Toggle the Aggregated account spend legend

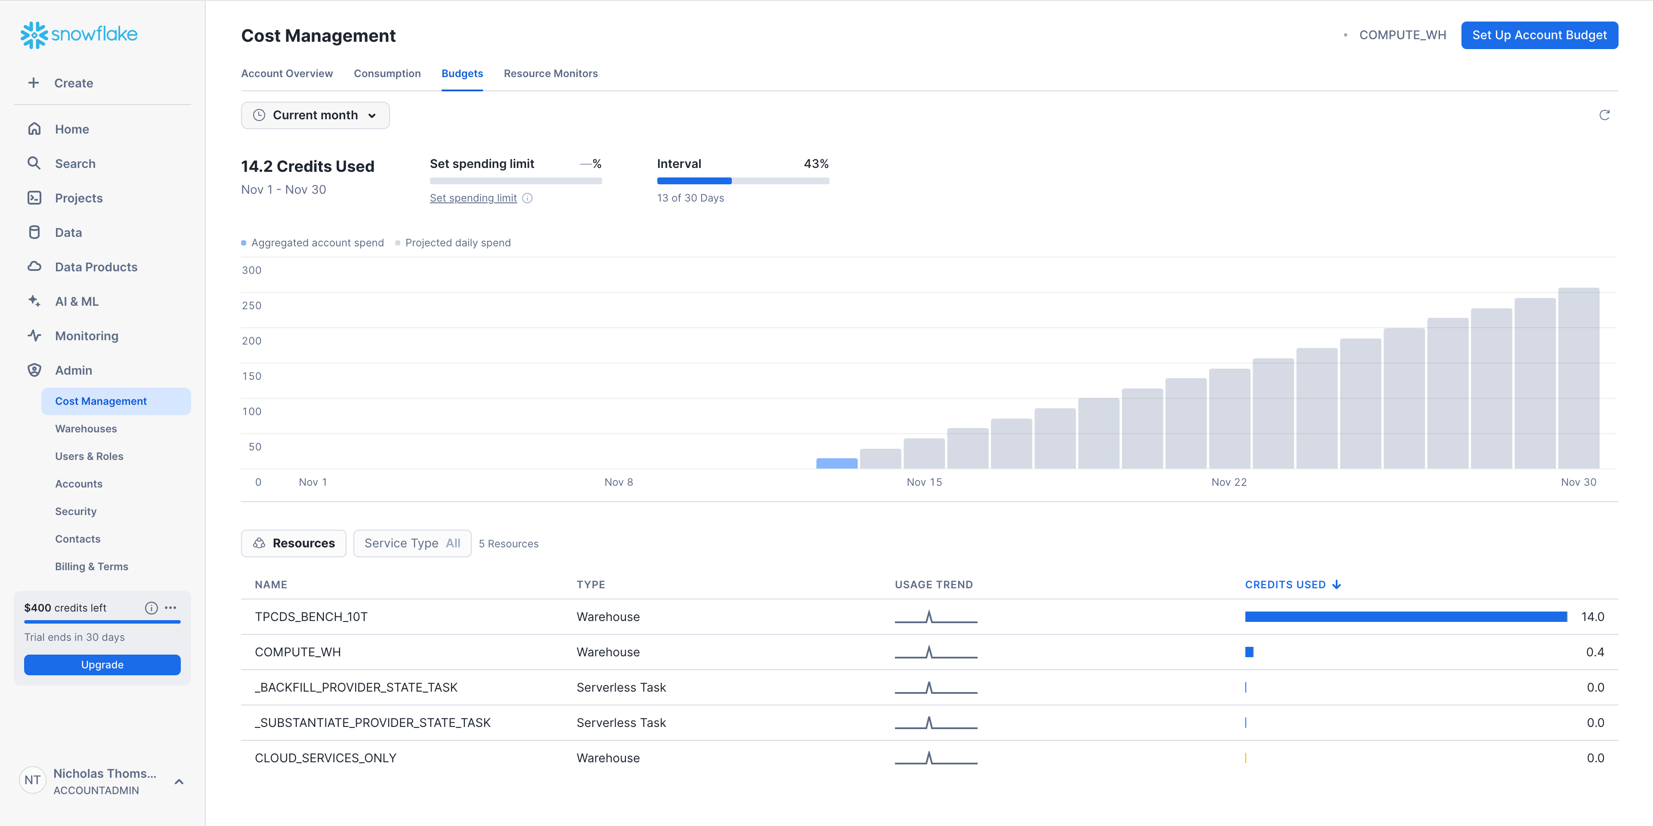313,242
